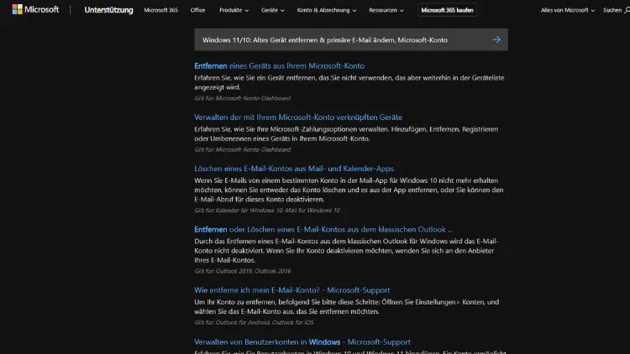The image size is (630, 354).
Task: Expand Konto & Abrechnung dropdown
Action: click(327, 10)
